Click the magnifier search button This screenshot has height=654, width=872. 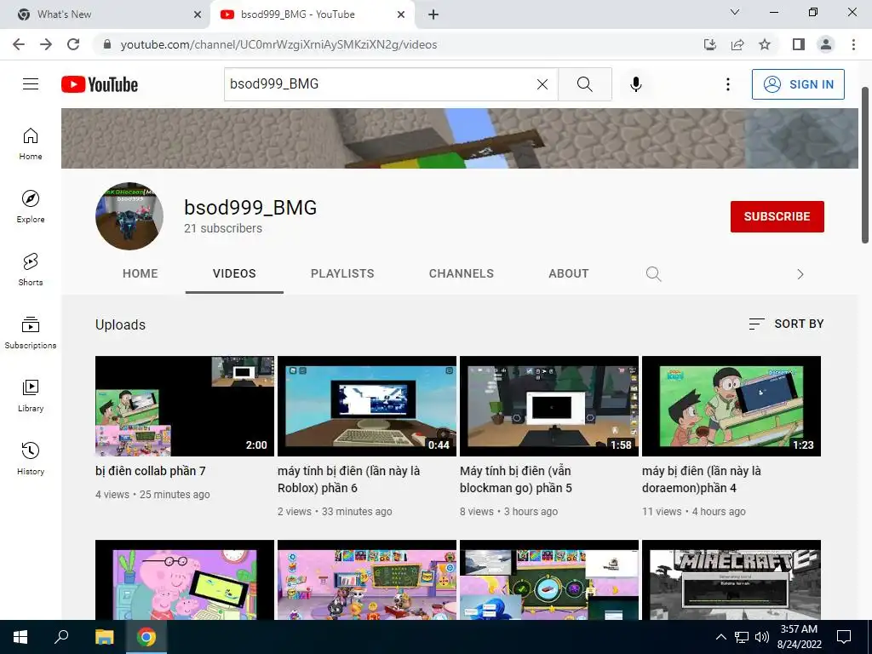[584, 84]
